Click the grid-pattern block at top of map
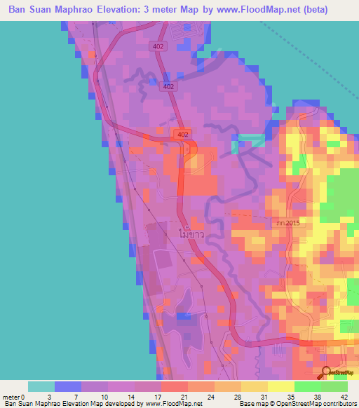 point(185,30)
